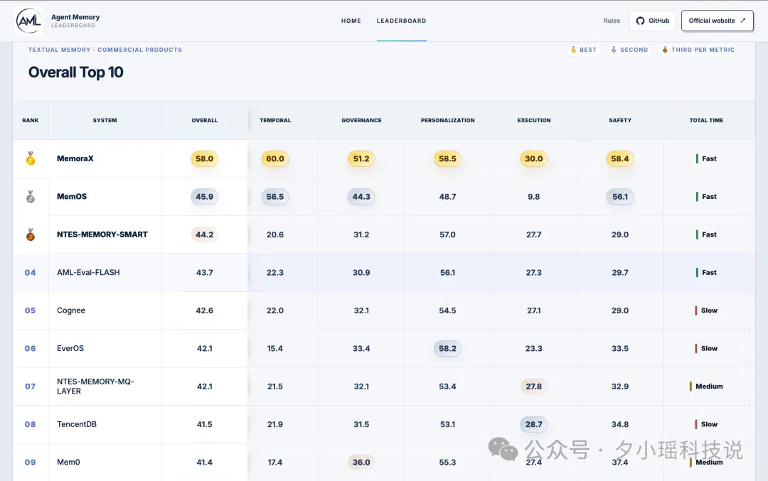Click the GOVERNANCE column header
The image size is (768, 481).
(361, 120)
